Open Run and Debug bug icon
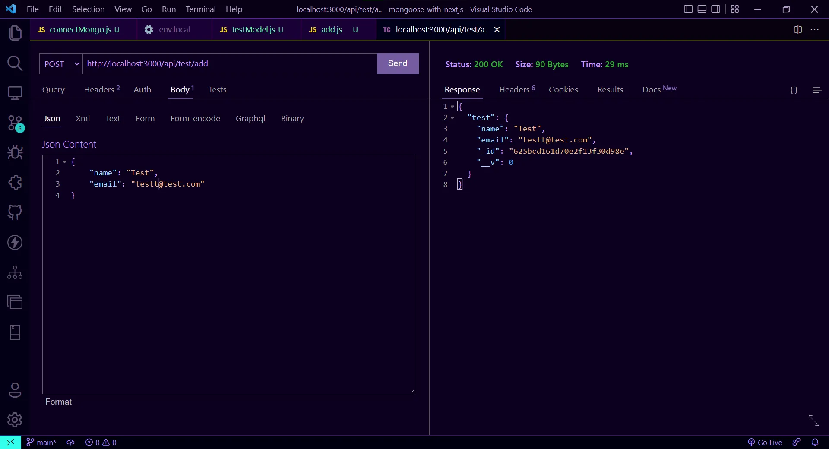This screenshot has width=829, height=449. click(x=15, y=152)
